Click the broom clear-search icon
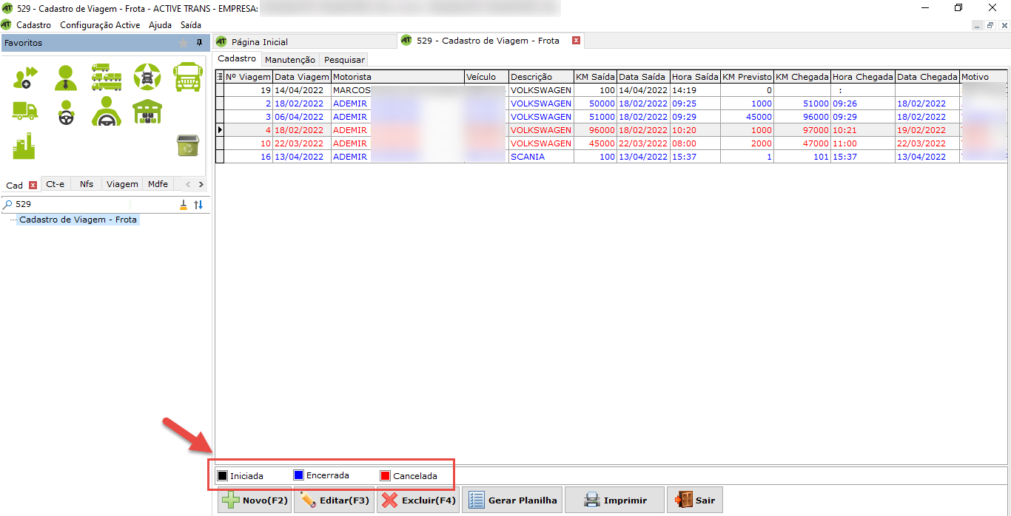The image size is (1011, 516). point(184,205)
